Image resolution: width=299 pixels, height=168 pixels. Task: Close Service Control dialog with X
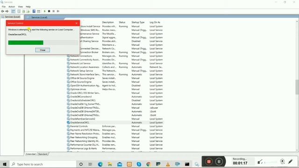(x=77, y=23)
